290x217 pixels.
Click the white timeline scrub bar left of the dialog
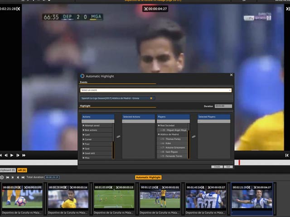(39, 163)
